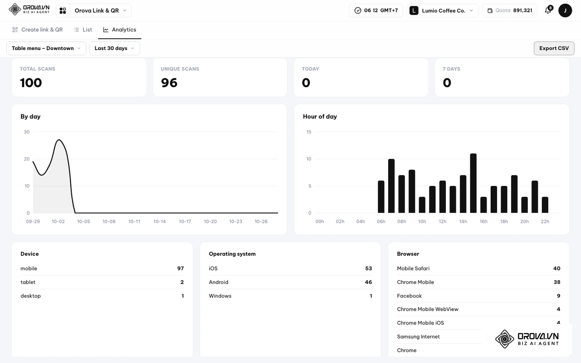This screenshot has width=581, height=363.
Task: Select the Chrome Mobile WebView row
Action: [x=479, y=309]
